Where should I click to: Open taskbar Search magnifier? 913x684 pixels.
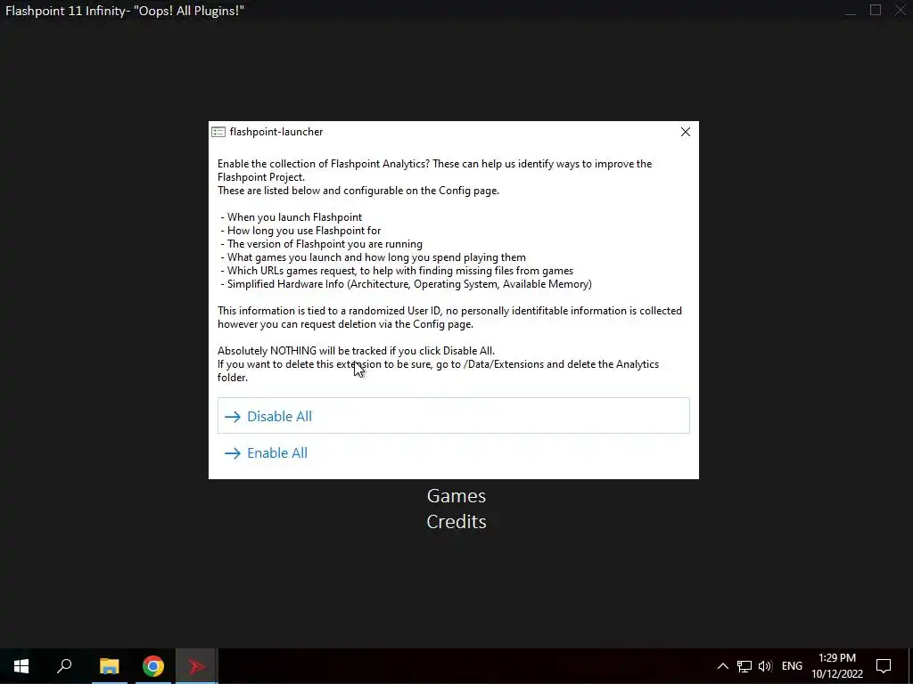[x=64, y=666]
